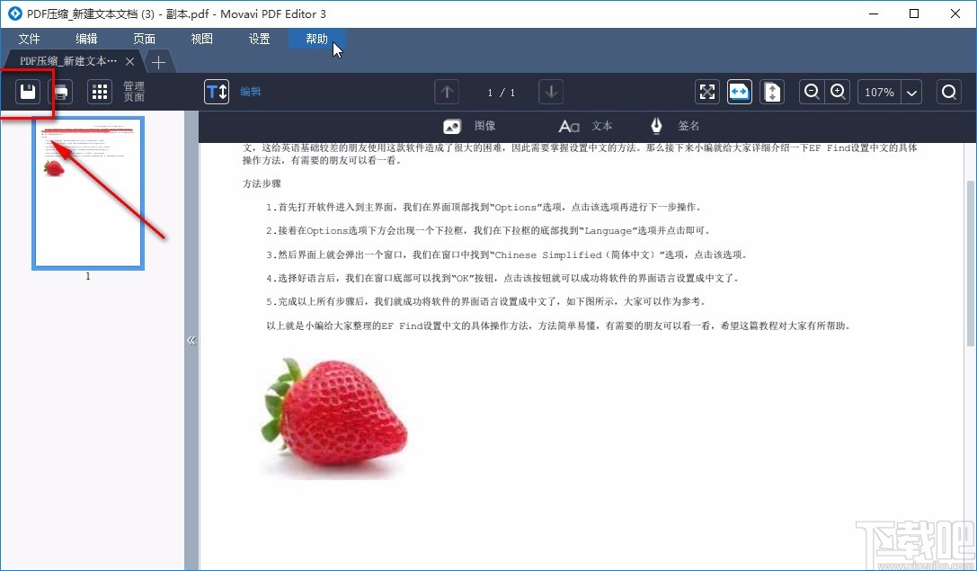Collapse the page thumbnails sidebar
The image size is (977, 571).
(x=191, y=340)
